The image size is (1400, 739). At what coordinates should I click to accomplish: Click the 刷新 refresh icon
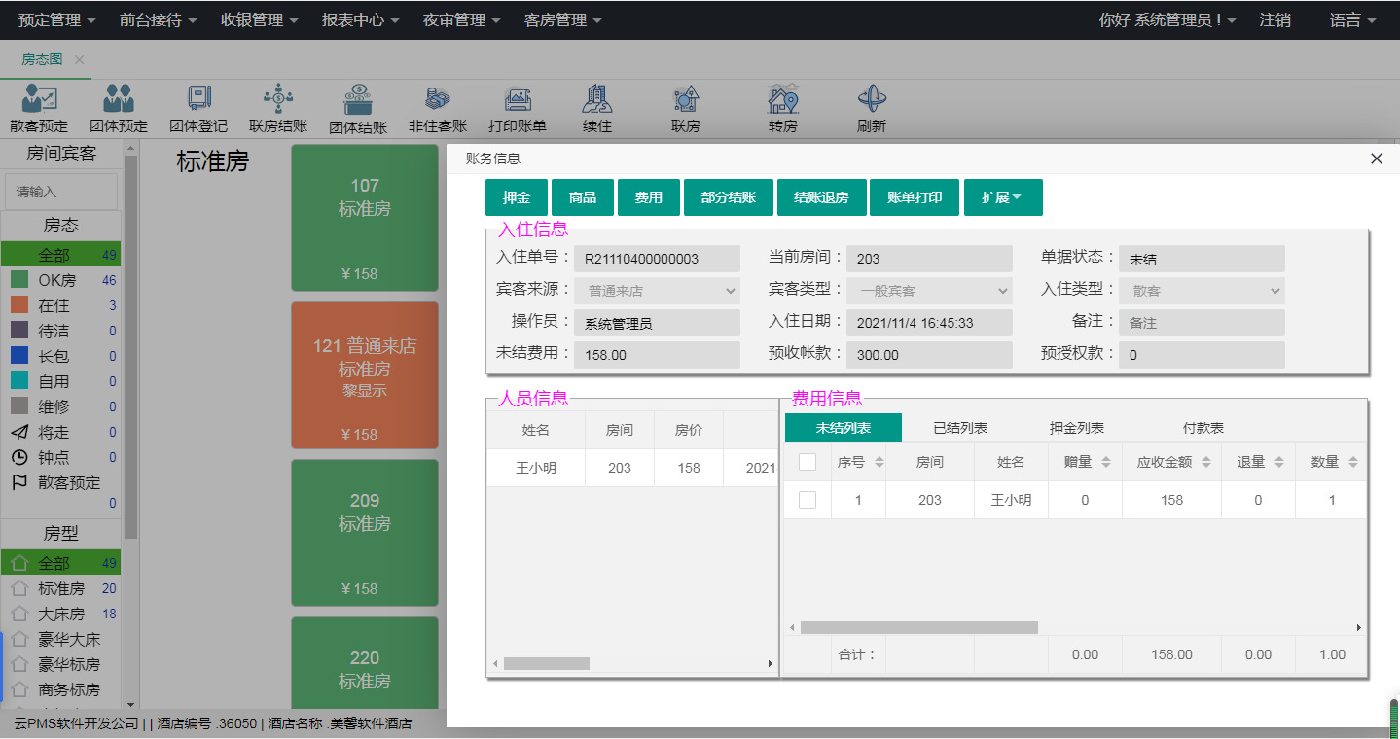[871, 98]
